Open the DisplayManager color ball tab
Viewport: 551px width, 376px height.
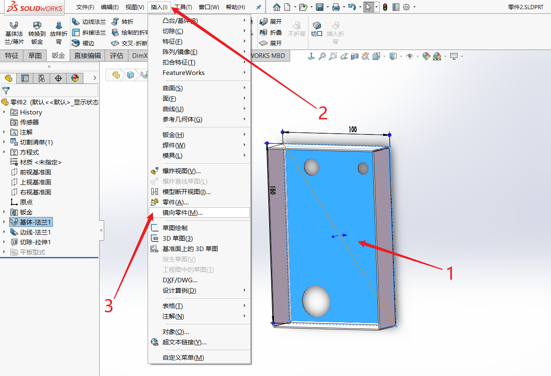point(75,78)
